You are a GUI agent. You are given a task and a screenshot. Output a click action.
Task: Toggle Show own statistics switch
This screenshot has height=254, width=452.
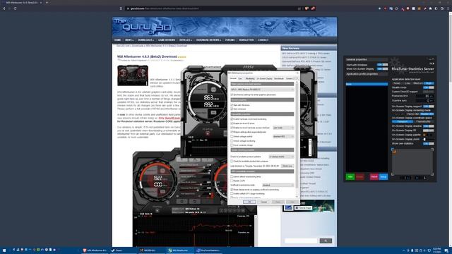(x=429, y=143)
